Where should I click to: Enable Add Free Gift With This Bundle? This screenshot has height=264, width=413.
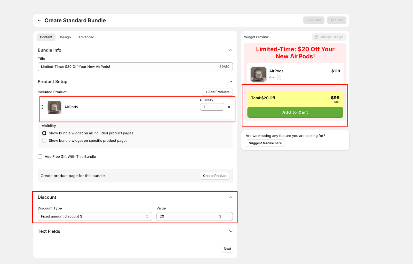40,157
